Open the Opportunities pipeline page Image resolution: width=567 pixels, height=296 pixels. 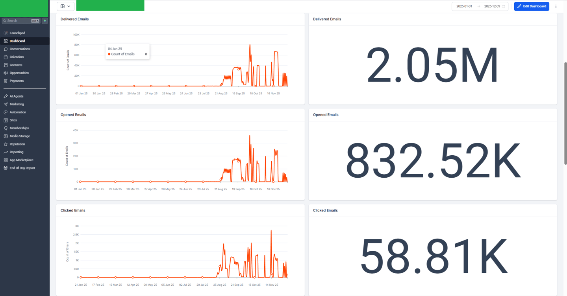pos(19,73)
